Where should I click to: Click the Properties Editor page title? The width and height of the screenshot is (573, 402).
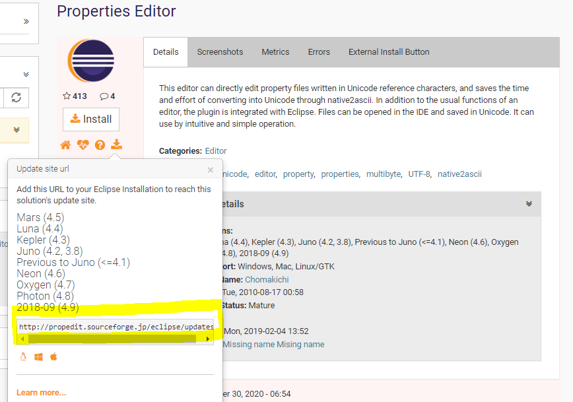(116, 11)
